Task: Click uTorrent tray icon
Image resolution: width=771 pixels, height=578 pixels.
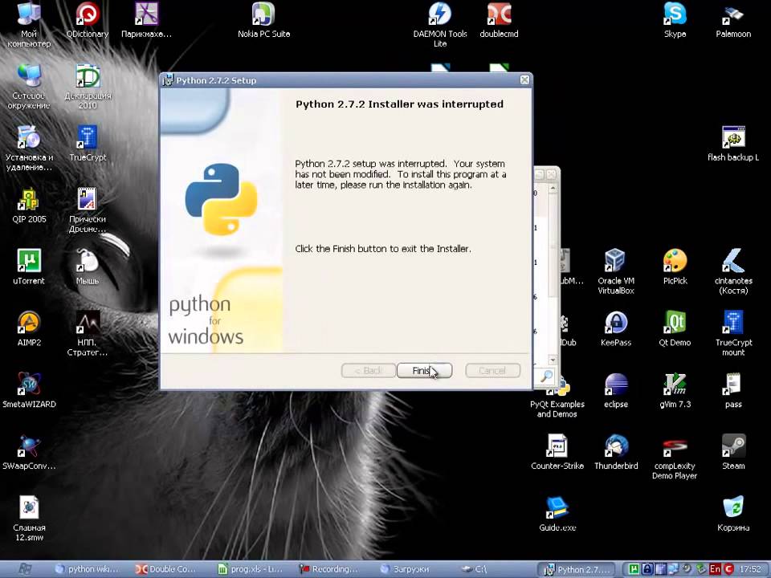Action: [634, 569]
